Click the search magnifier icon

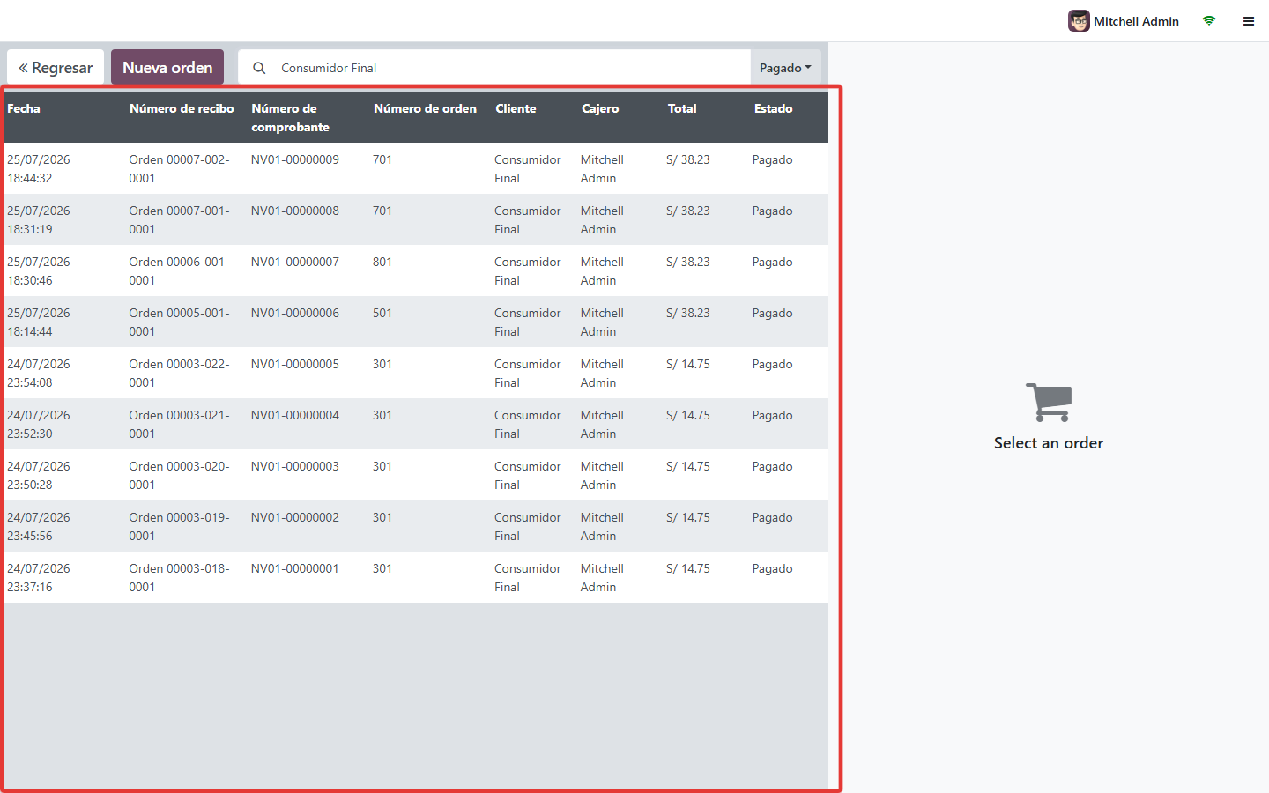click(x=259, y=68)
